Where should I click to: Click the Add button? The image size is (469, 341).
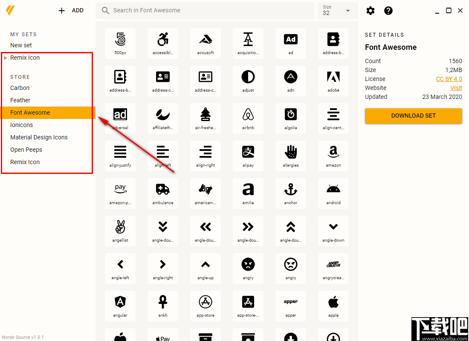point(71,11)
